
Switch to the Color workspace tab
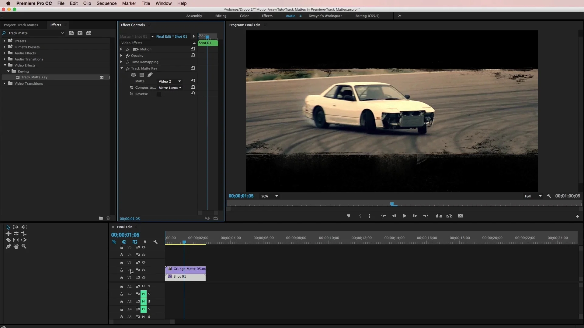pos(244,16)
